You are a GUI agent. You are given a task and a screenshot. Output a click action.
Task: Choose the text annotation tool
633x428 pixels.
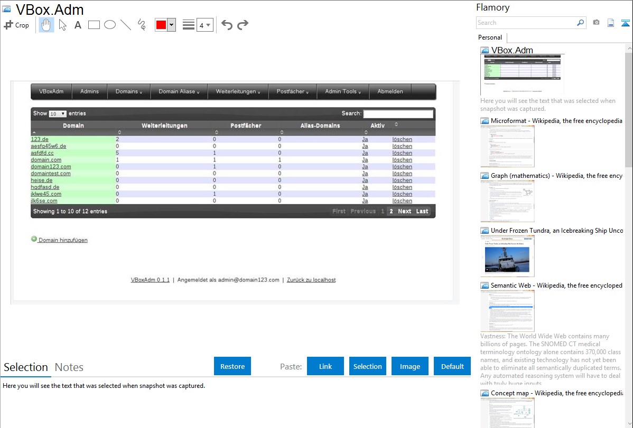(78, 25)
